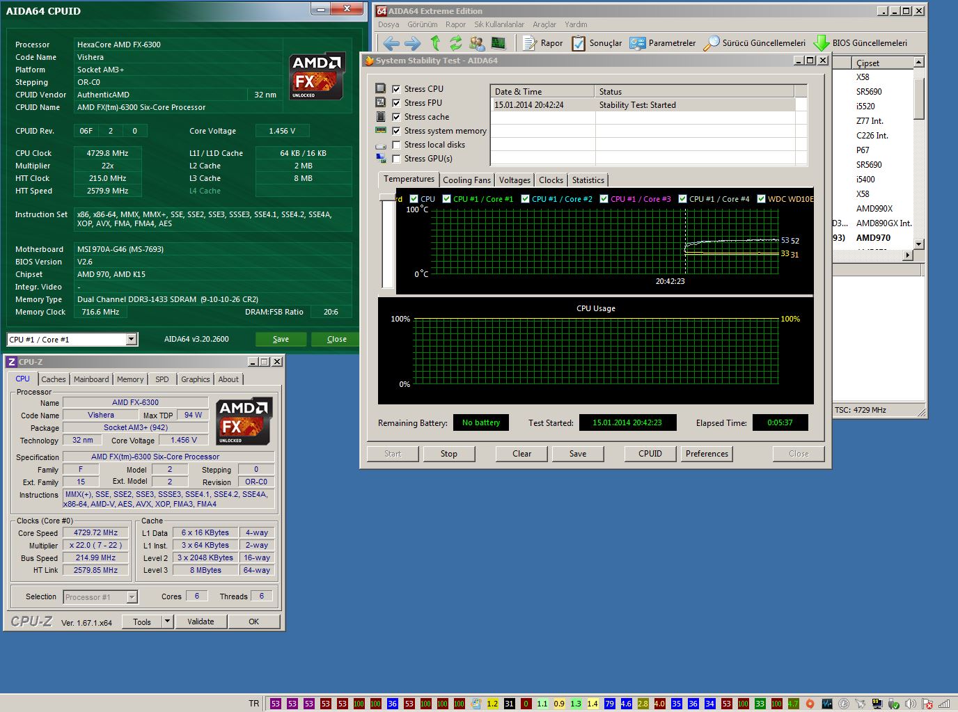Toggle CPU #1 / Core #1 graph checkbox
Screen dimensions: 958x712
[x=447, y=199]
